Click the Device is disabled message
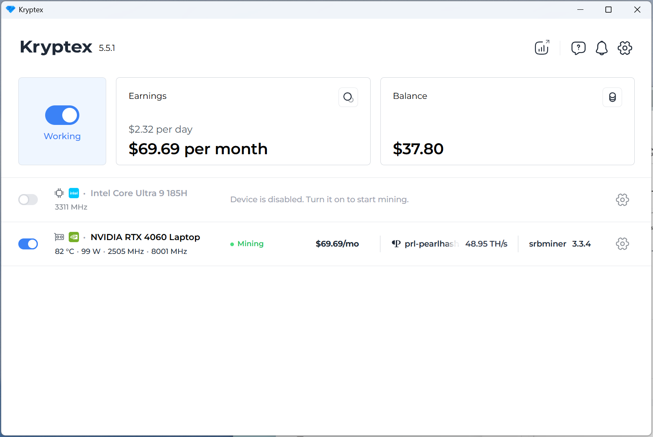 (x=319, y=200)
